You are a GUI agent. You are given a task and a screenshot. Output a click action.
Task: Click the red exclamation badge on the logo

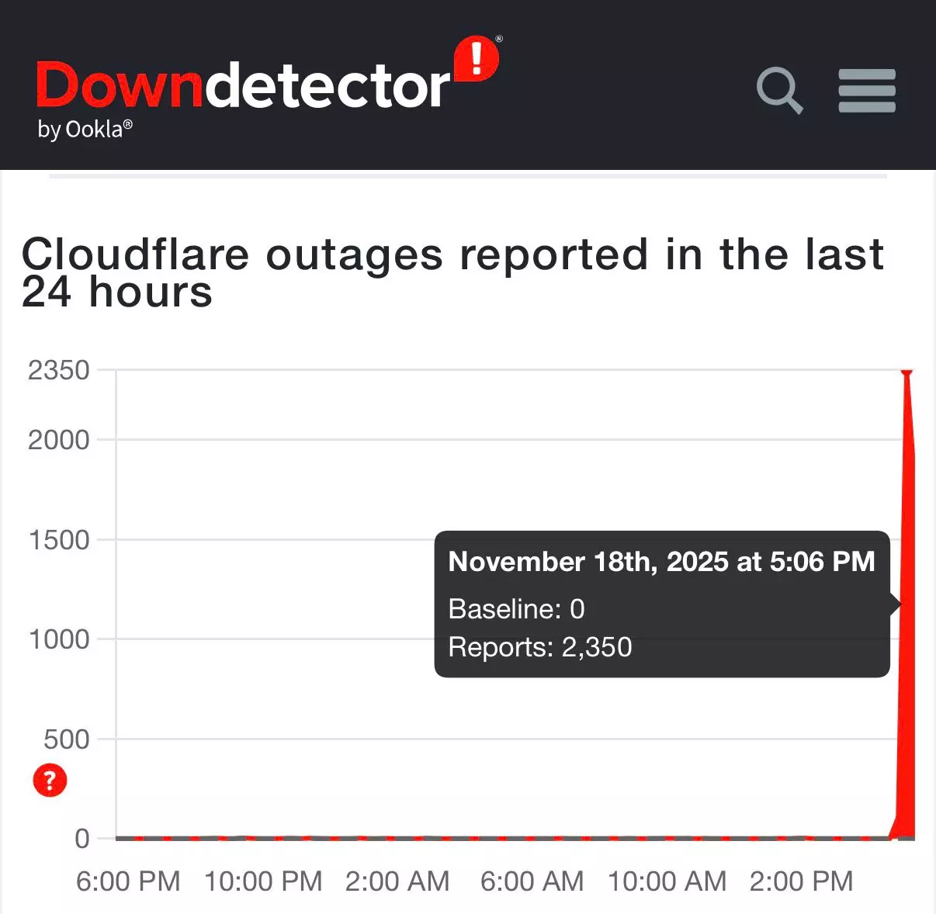[476, 58]
